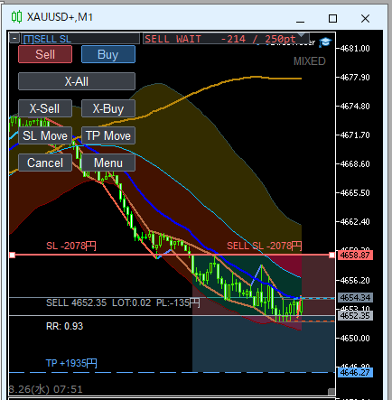Close all positions with X-All

point(77,81)
